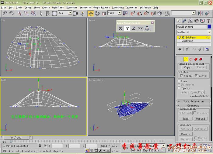The height and width of the screenshot is (154, 213).
Task: Open the Modify command panel tab
Action: [184, 21]
